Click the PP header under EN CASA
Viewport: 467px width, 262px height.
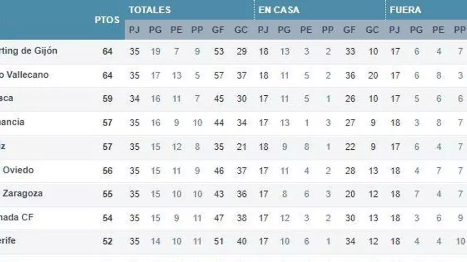point(328,30)
